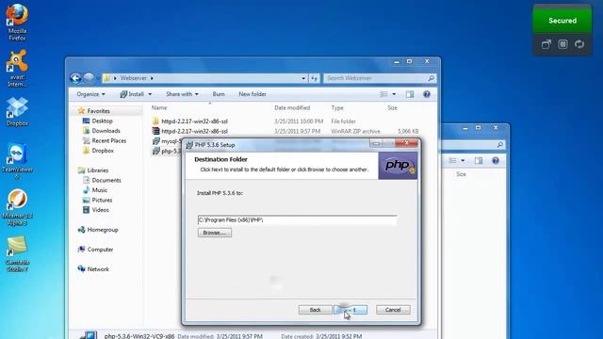Sort by Size column in Webserver window
Image resolution: width=603 pixels, height=339 pixels.
click(x=392, y=108)
